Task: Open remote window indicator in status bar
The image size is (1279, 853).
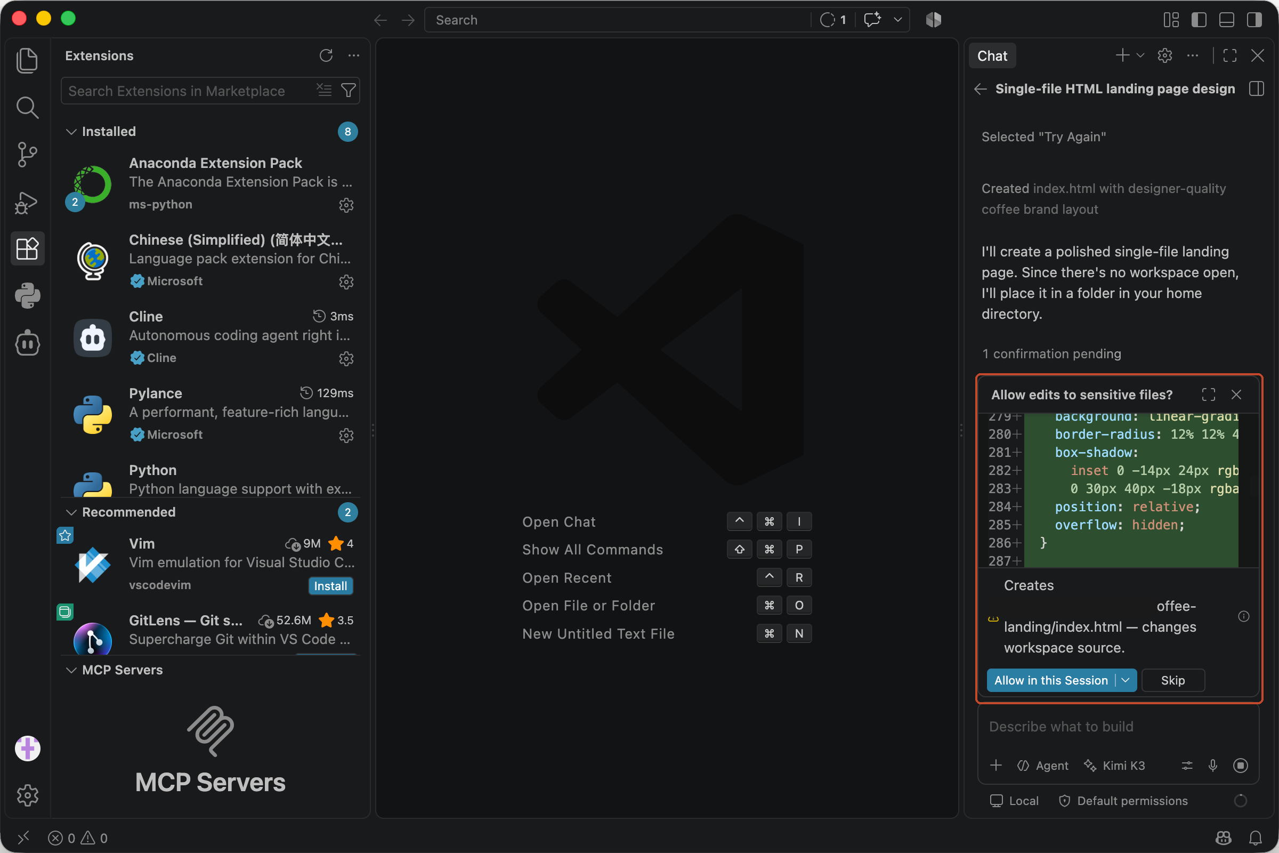Action: [x=23, y=838]
